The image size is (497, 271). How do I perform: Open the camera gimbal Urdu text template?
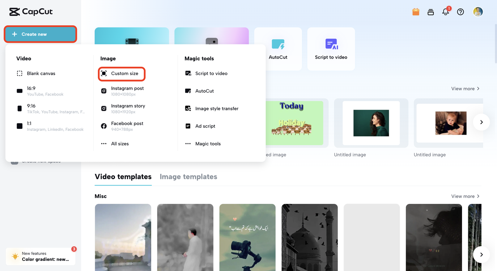(x=247, y=237)
